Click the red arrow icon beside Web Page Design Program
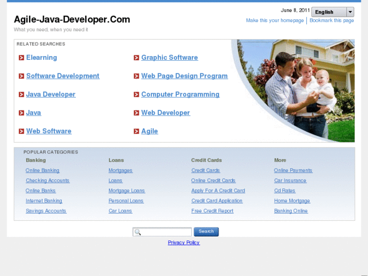Image resolution: width=368 pixels, height=276 pixels. [x=136, y=76]
